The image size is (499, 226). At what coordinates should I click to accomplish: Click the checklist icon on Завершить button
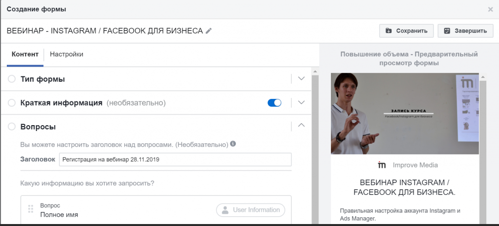tap(447, 31)
